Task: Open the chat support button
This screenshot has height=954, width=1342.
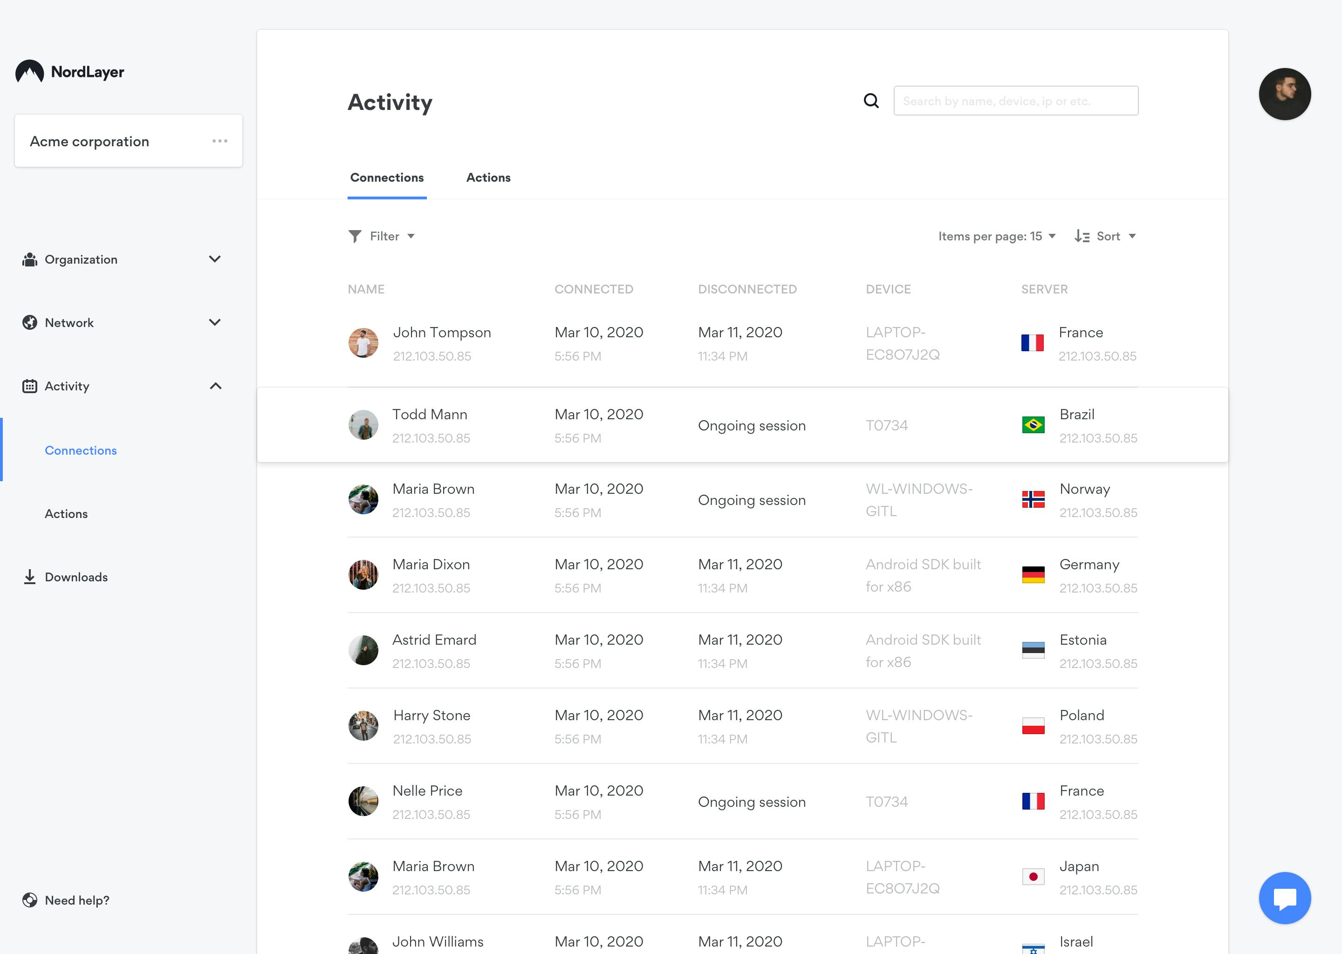Action: pyautogui.click(x=1285, y=897)
